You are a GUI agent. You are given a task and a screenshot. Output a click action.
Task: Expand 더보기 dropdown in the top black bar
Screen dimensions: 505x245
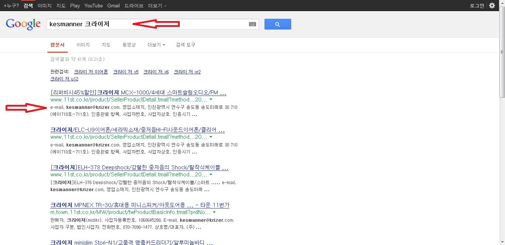tap(157, 6)
